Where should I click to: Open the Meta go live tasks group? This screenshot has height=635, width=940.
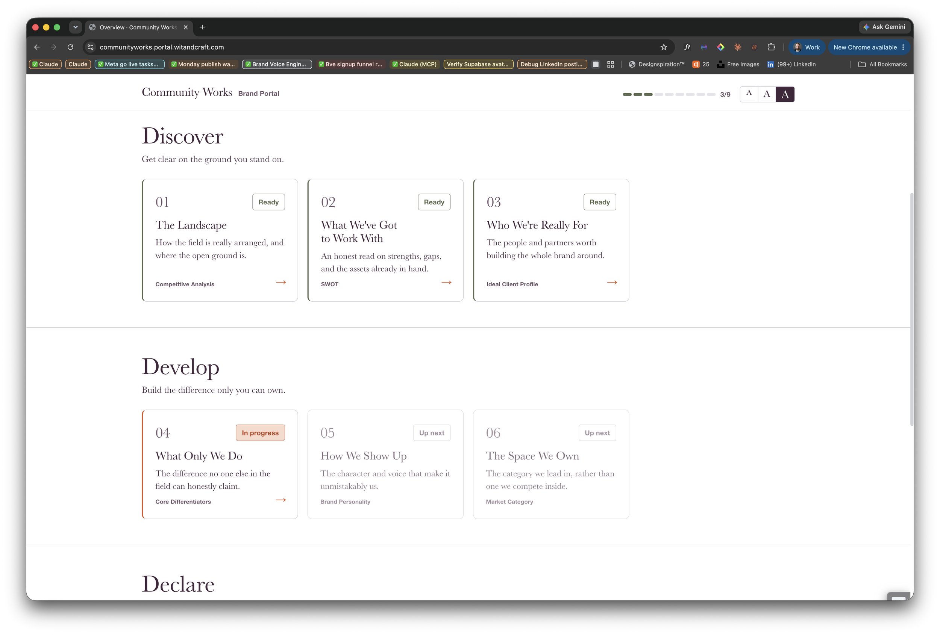click(x=129, y=64)
